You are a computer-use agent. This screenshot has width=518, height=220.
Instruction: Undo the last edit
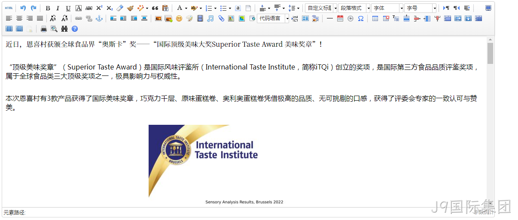coord(23,8)
